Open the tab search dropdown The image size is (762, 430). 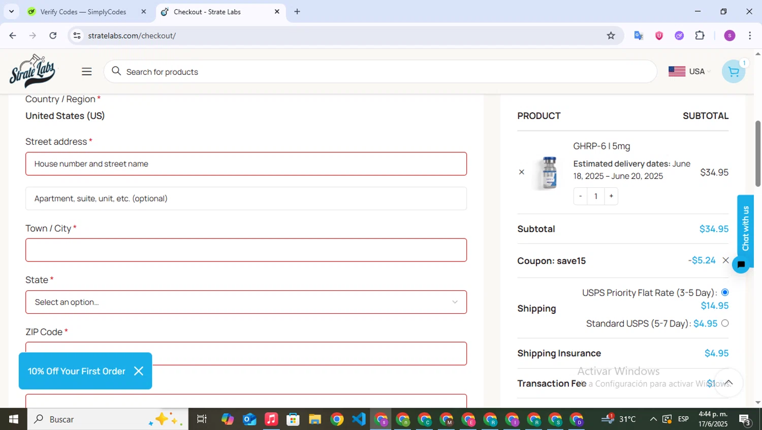(11, 11)
